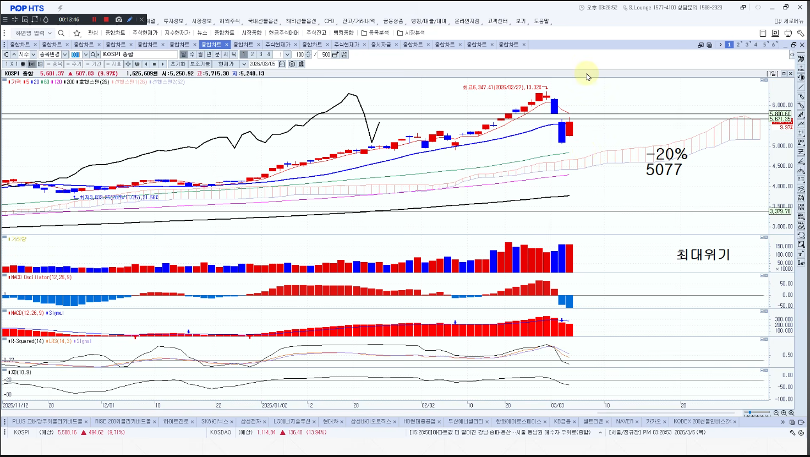
Task: Select the text T drawing tool
Action: (x=801, y=254)
